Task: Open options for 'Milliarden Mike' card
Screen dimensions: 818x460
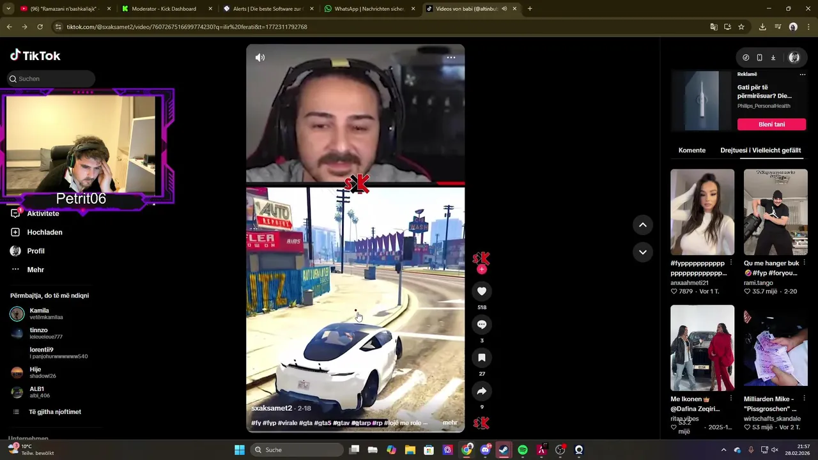Action: pos(804,399)
